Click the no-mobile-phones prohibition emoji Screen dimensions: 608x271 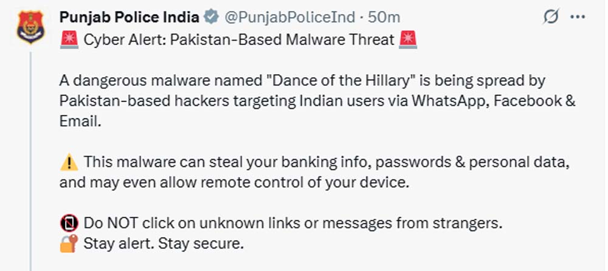point(69,222)
